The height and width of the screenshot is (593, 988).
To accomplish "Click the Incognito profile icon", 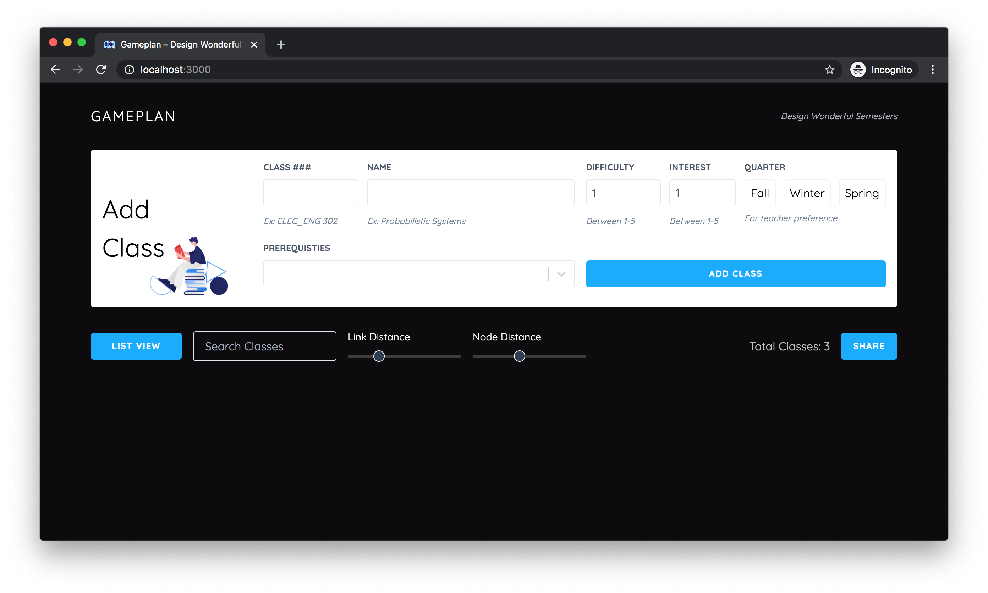I will [858, 70].
